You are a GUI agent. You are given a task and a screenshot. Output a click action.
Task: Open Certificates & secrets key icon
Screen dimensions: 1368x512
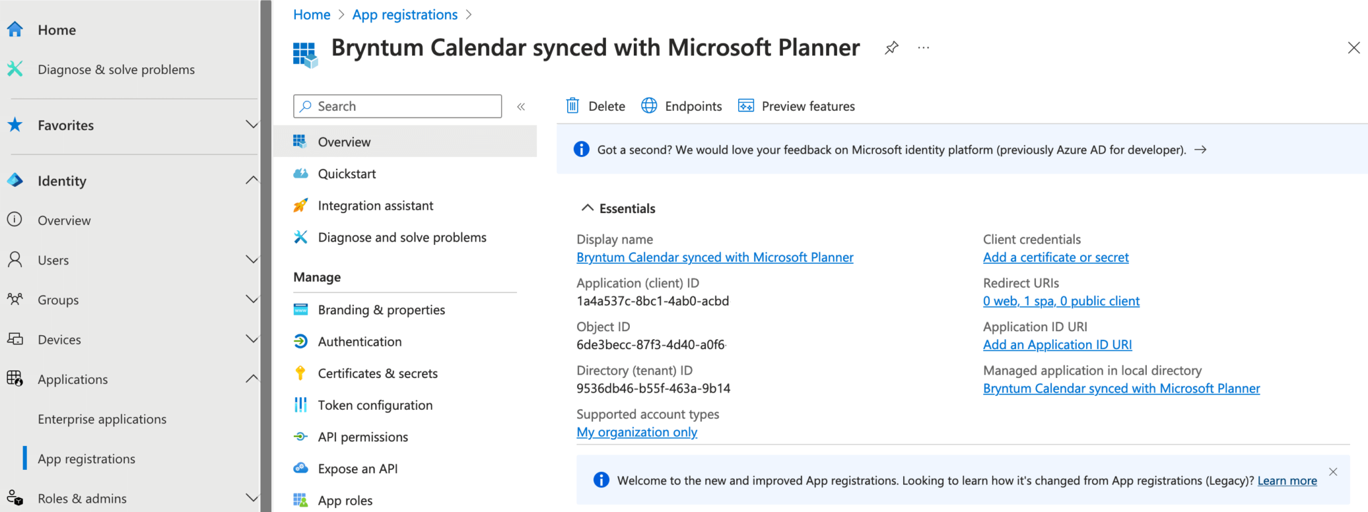(x=301, y=373)
